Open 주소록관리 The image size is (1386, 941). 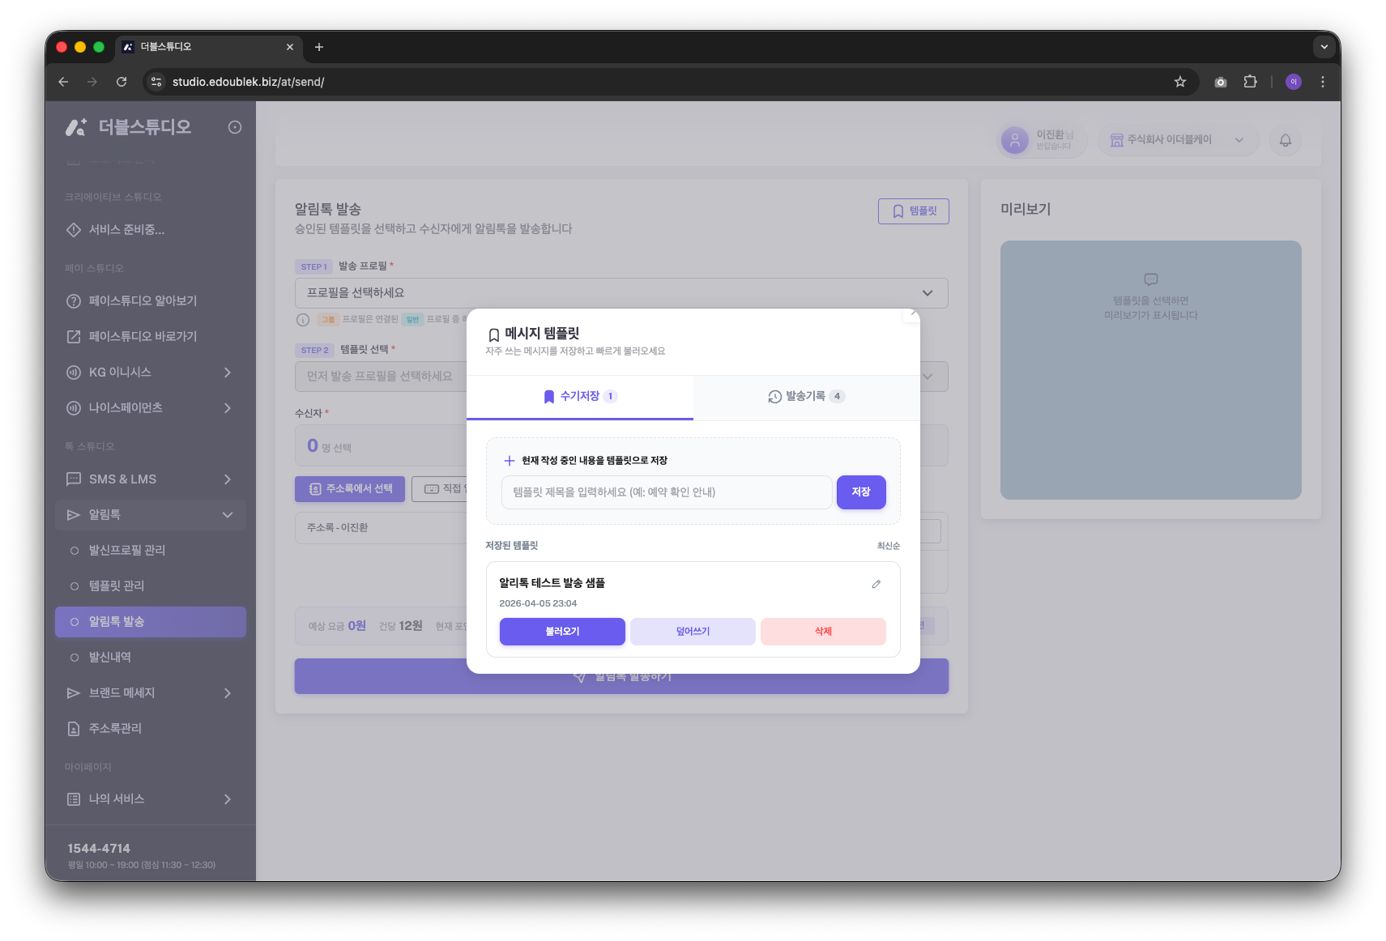[x=151, y=729]
